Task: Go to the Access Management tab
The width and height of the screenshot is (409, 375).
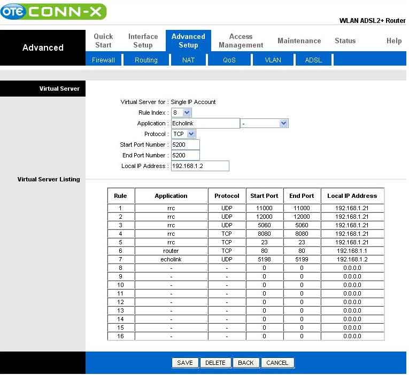Action: tap(241, 41)
